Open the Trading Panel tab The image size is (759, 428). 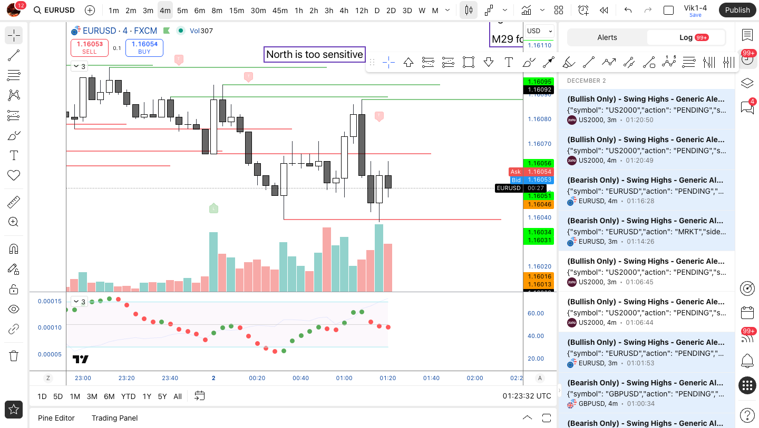pos(114,418)
